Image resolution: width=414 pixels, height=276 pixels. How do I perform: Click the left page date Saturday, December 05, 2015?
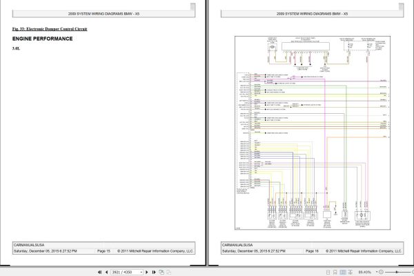coord(45,251)
